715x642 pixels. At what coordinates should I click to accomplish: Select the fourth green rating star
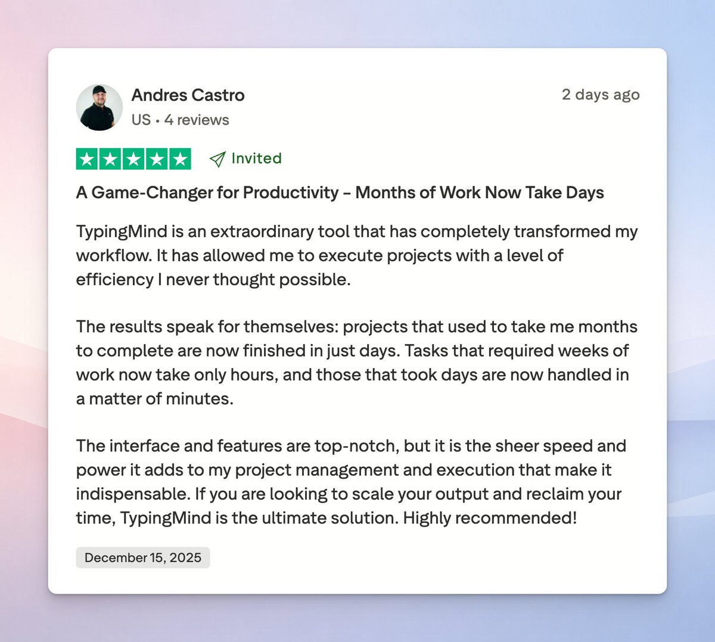point(157,159)
